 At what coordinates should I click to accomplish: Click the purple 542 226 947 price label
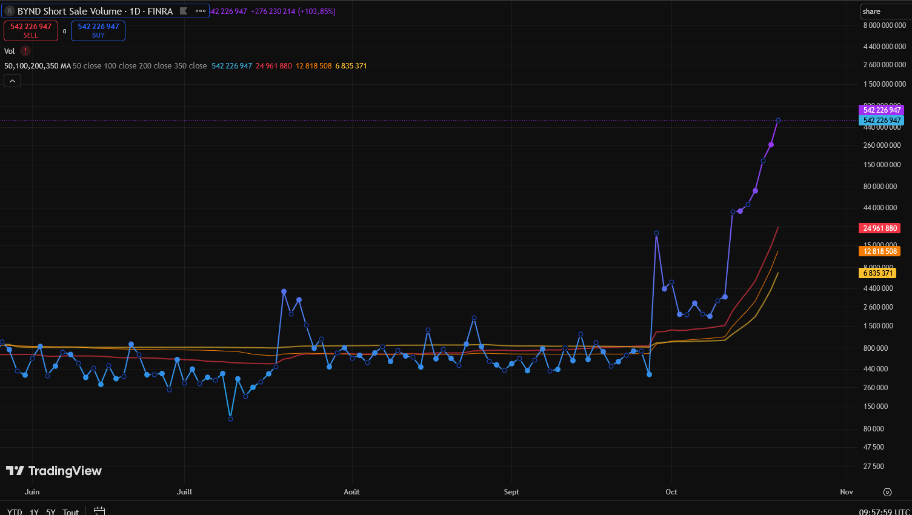pos(881,110)
